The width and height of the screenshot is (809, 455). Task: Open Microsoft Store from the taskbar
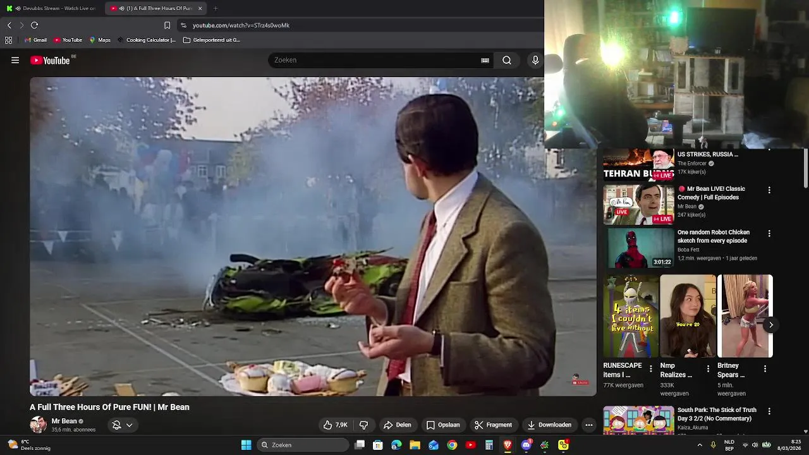(378, 445)
